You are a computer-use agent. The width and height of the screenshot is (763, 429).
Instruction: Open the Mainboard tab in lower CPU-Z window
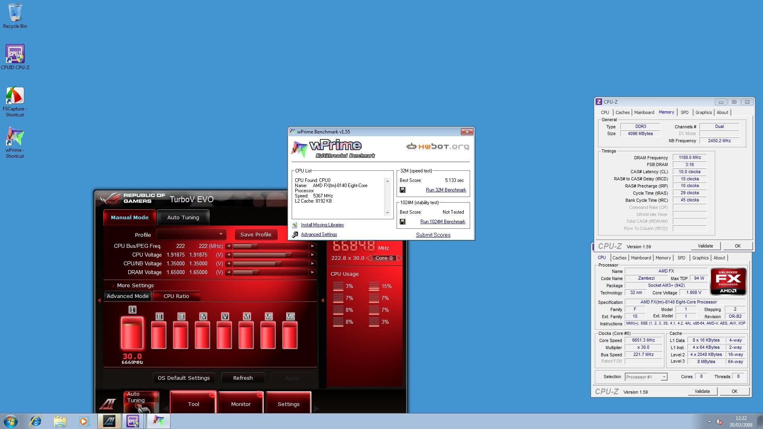point(641,258)
